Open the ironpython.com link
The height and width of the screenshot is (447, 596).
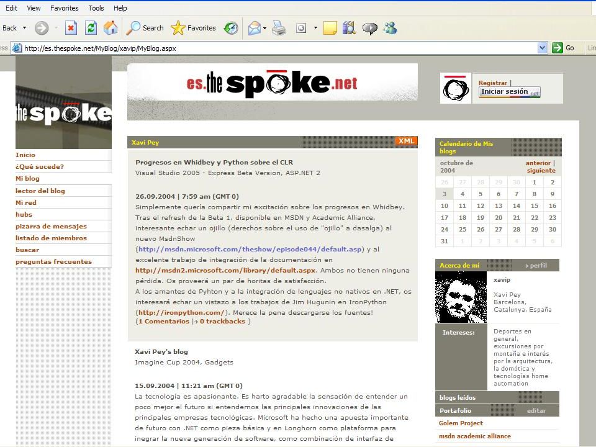point(181,312)
